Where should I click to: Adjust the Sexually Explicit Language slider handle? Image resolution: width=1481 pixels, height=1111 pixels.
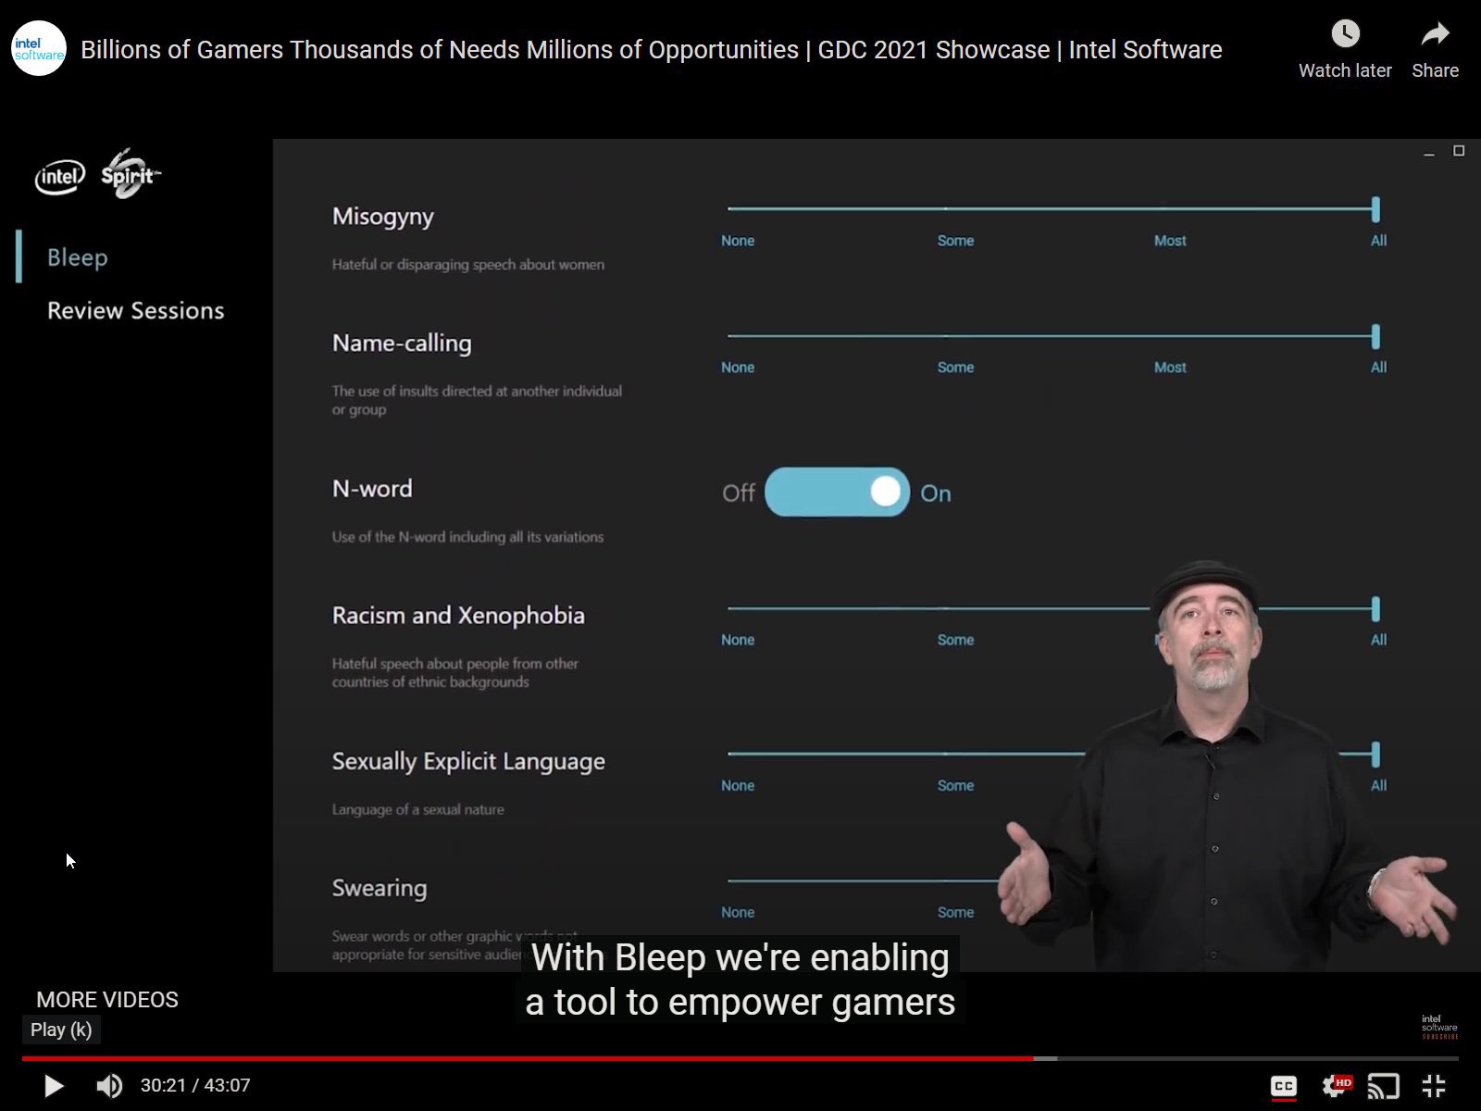(1375, 755)
